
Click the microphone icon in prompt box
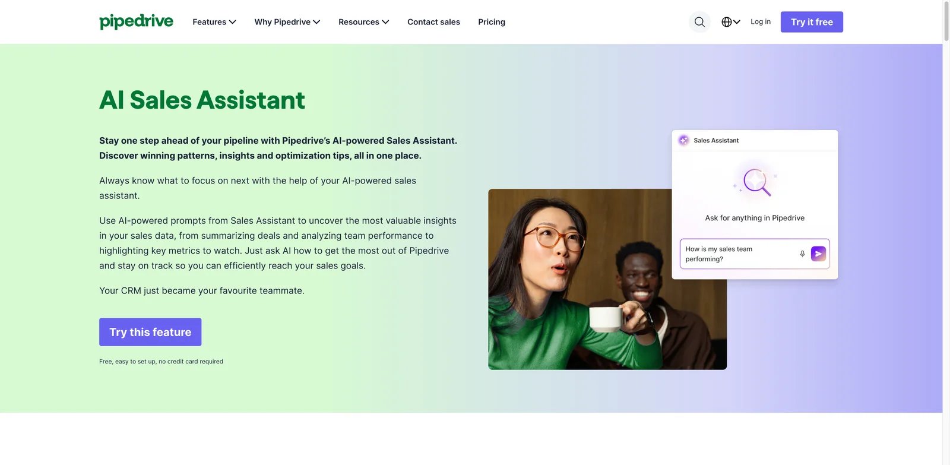(x=802, y=254)
